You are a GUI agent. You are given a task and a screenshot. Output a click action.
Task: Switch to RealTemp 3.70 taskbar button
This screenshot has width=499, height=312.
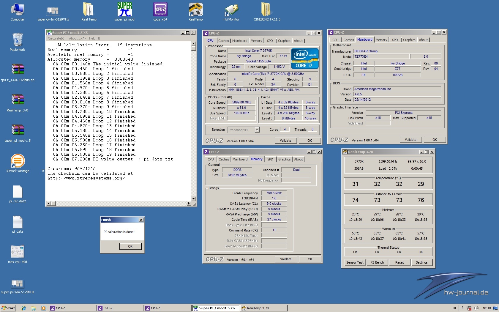pyautogui.click(x=264, y=308)
